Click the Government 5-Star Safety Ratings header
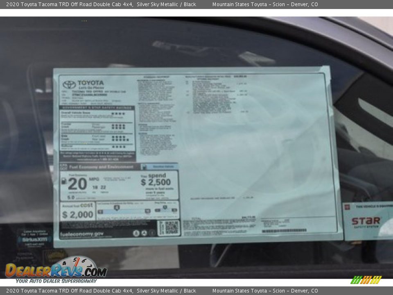 [96, 108]
